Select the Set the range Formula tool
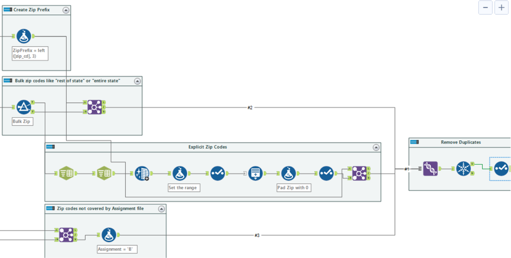The width and height of the screenshot is (511, 258). [x=180, y=173]
